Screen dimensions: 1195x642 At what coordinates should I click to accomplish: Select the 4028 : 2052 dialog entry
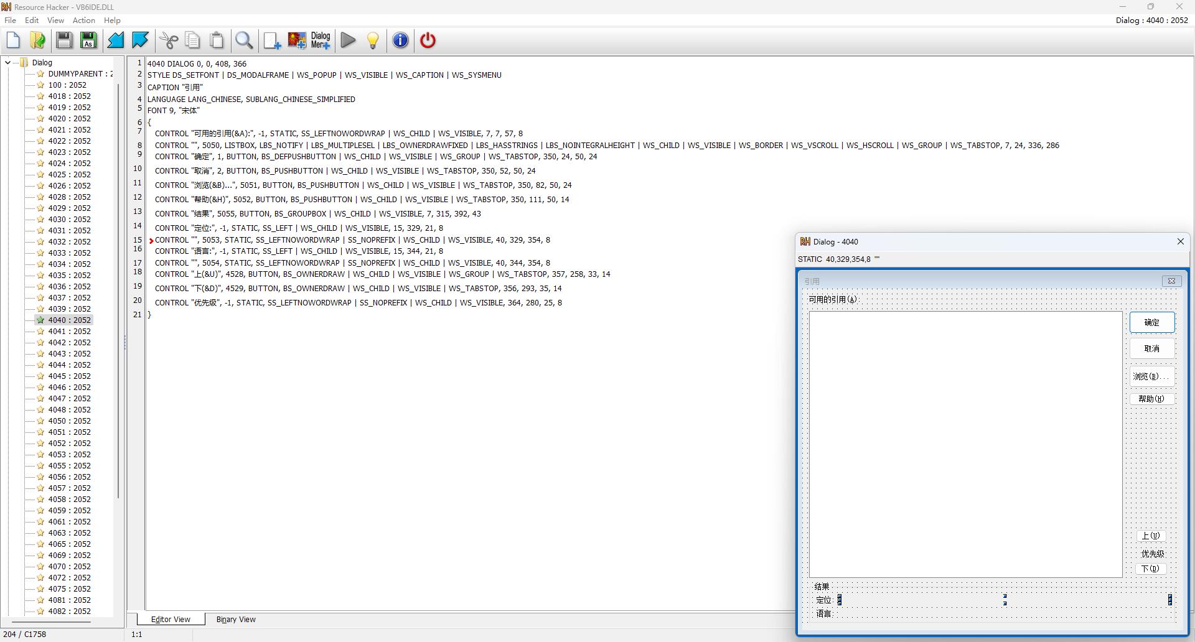click(70, 197)
